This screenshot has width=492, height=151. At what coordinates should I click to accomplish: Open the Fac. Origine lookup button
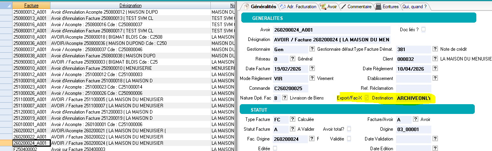[x=312, y=139]
